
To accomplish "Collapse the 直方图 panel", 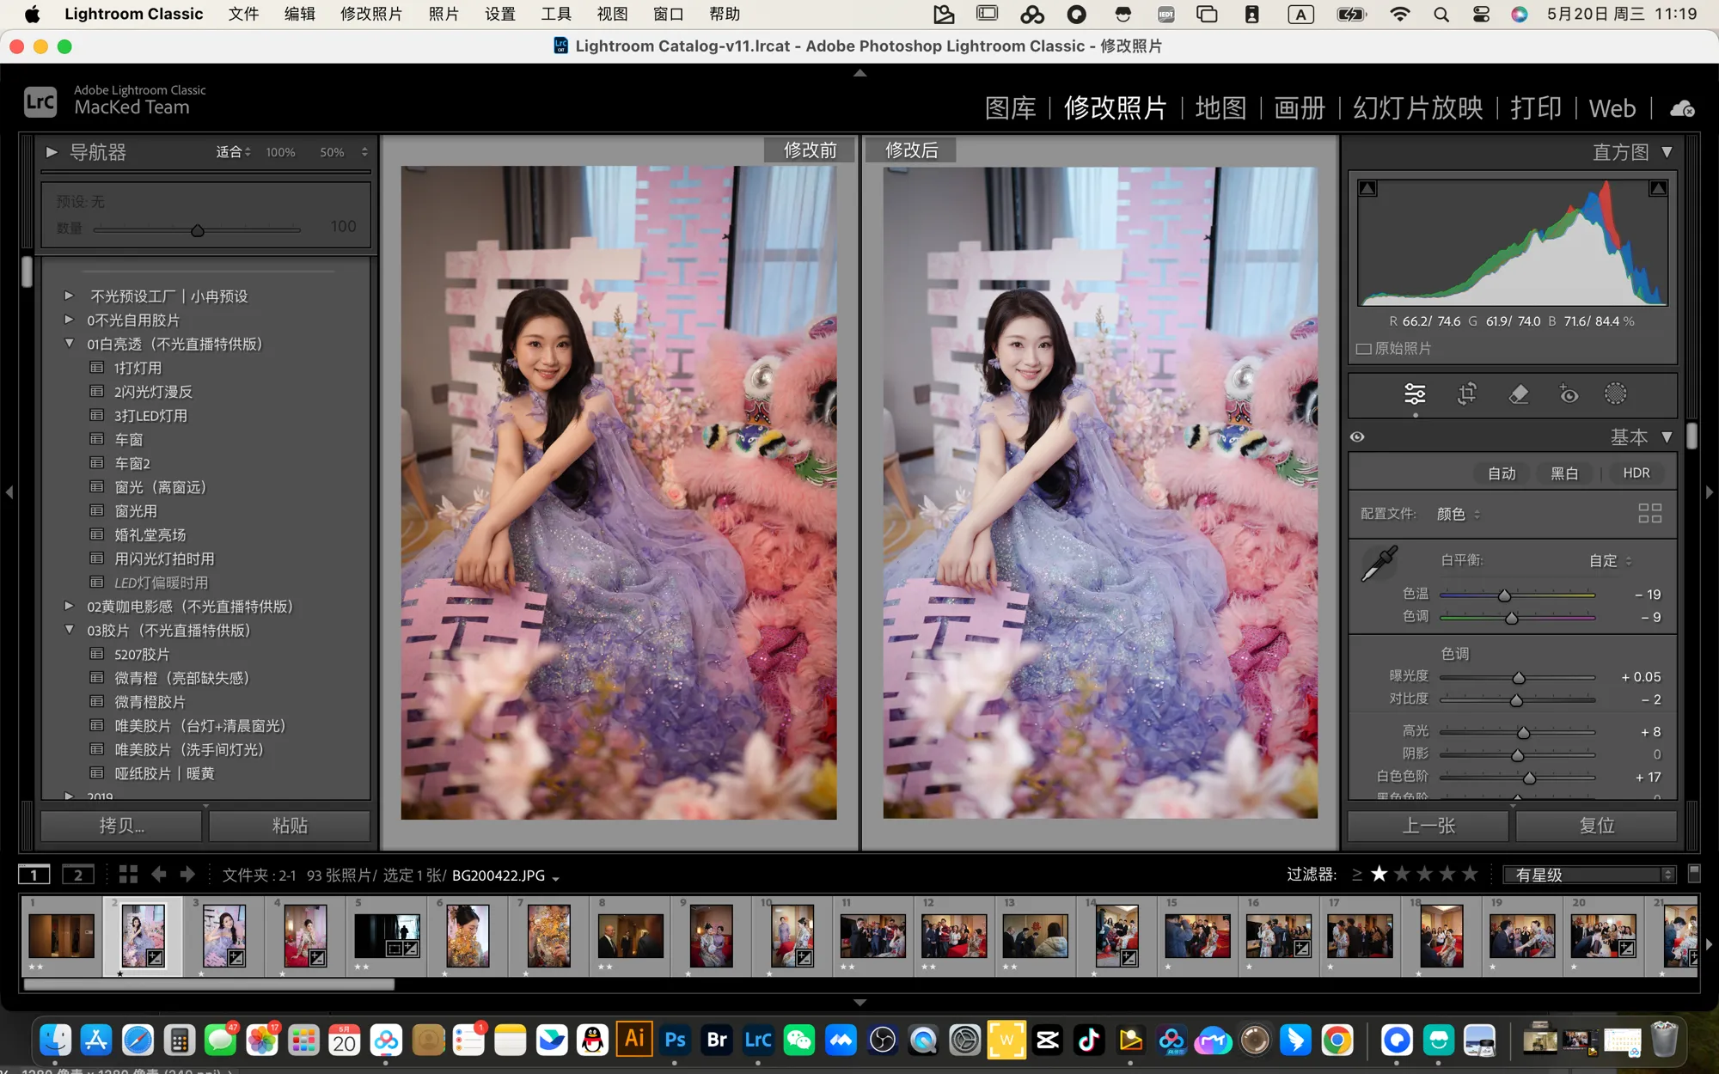I will [x=1667, y=152].
